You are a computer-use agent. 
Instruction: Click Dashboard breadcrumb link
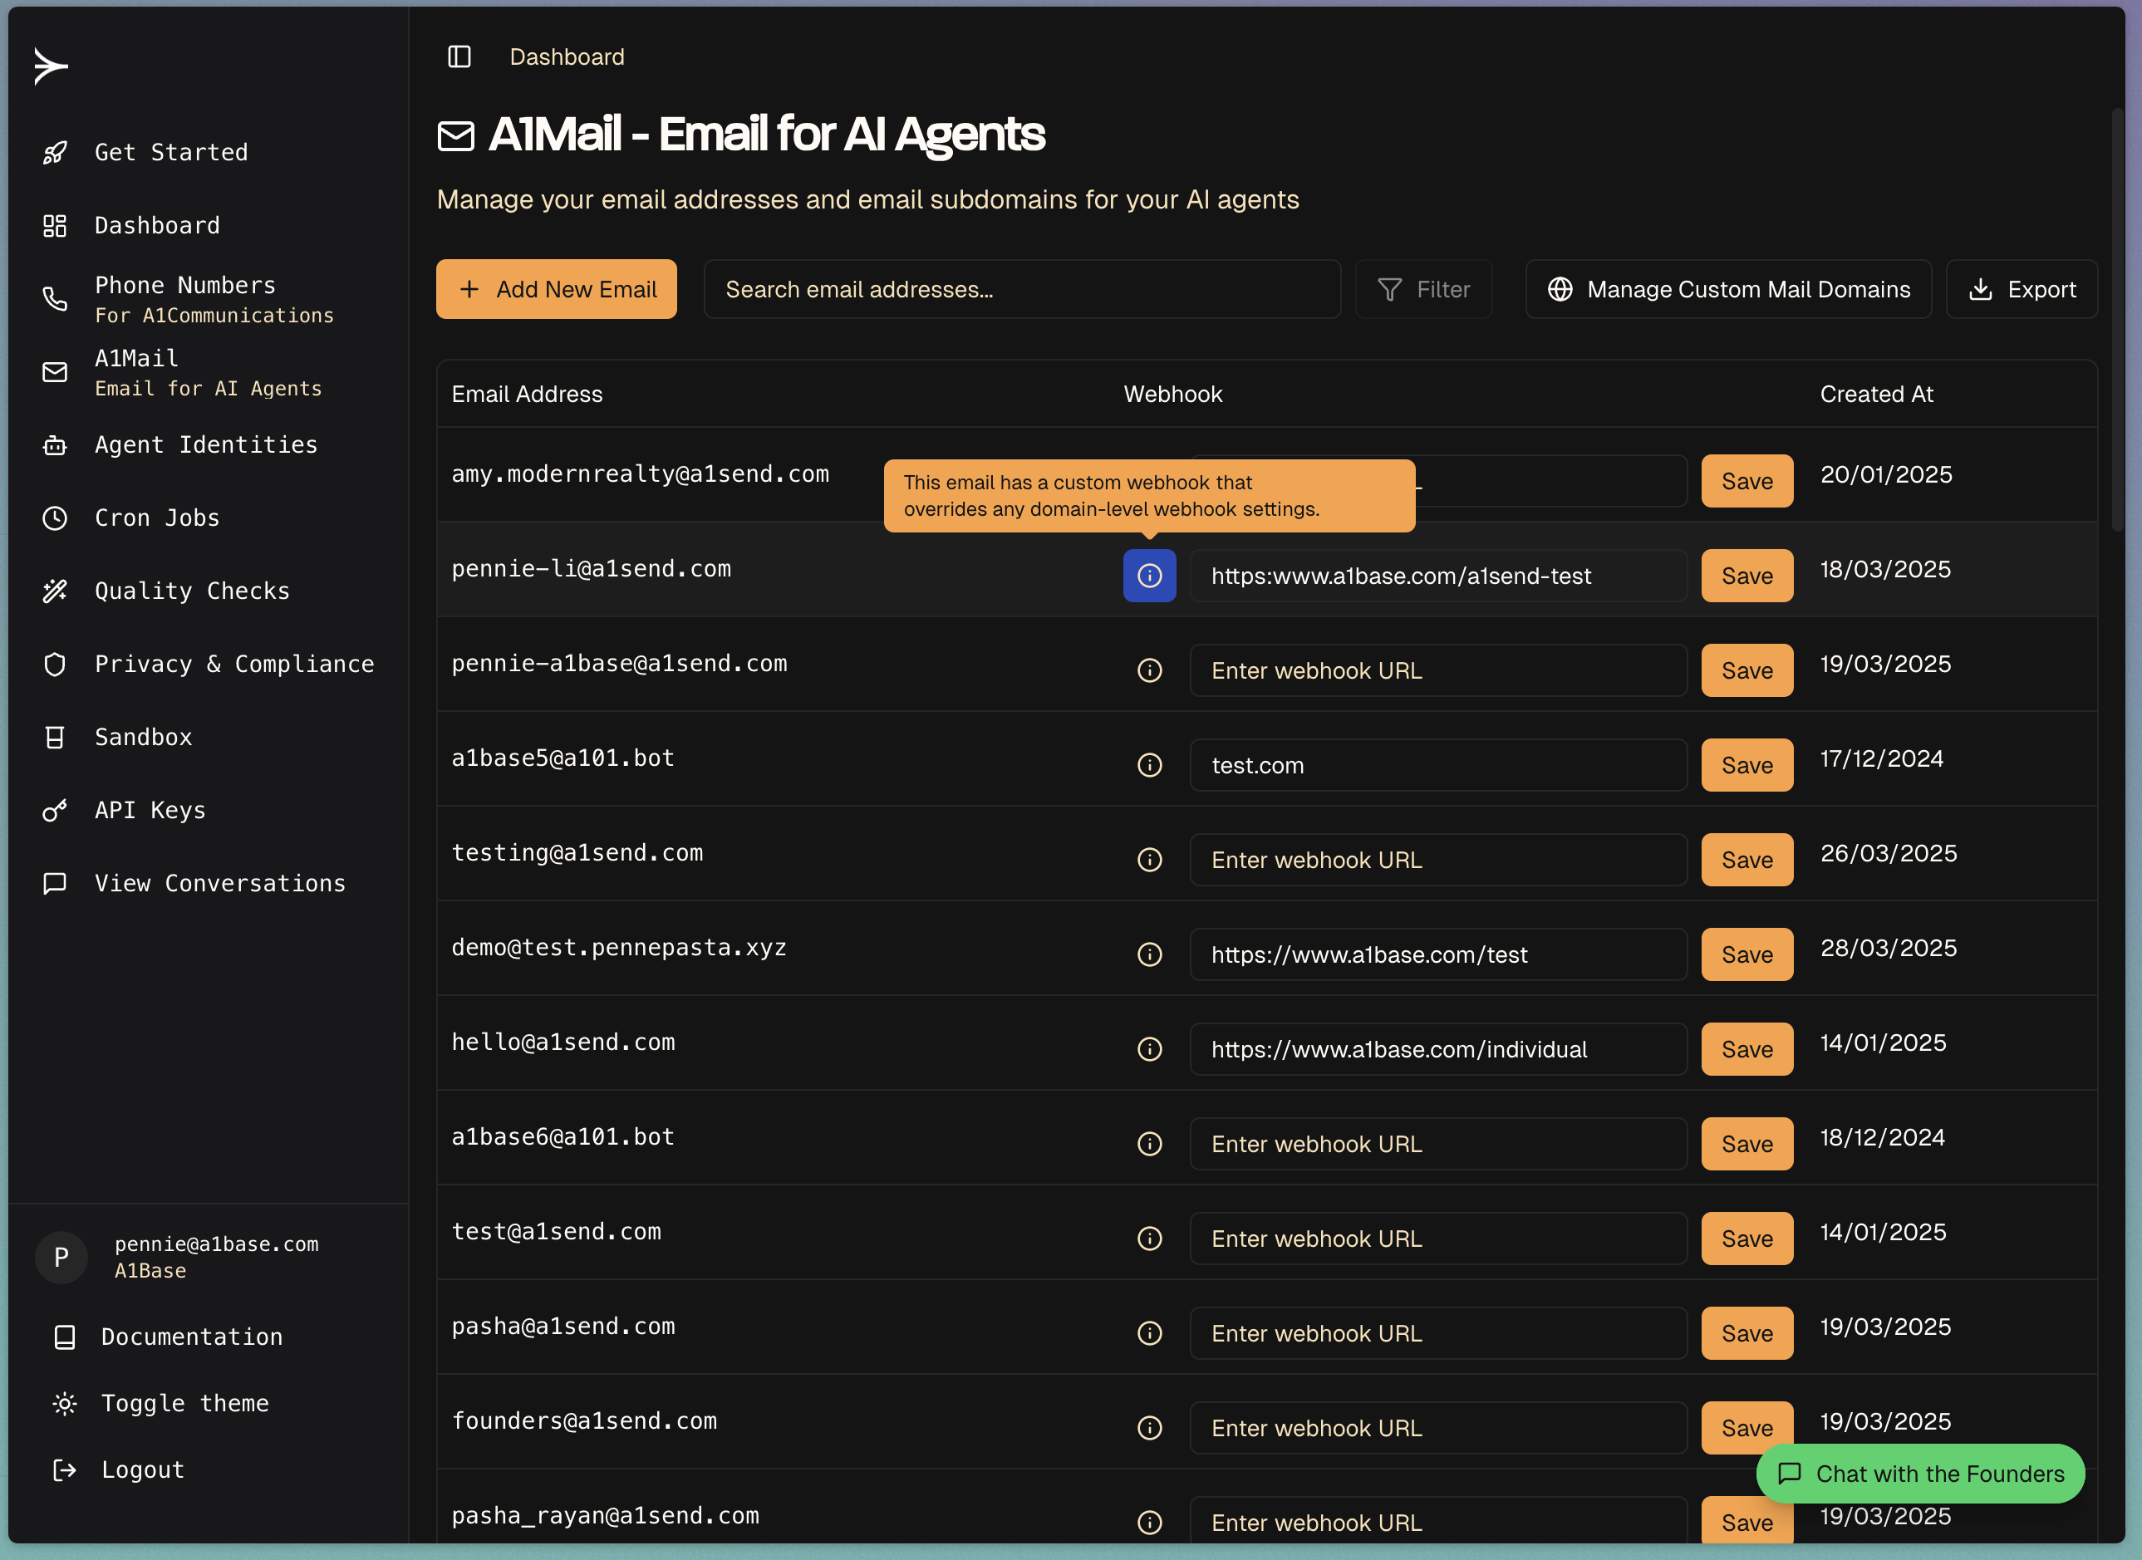click(x=567, y=56)
